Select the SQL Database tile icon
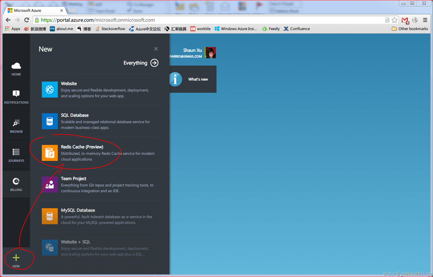The image size is (433, 277). coord(50,121)
